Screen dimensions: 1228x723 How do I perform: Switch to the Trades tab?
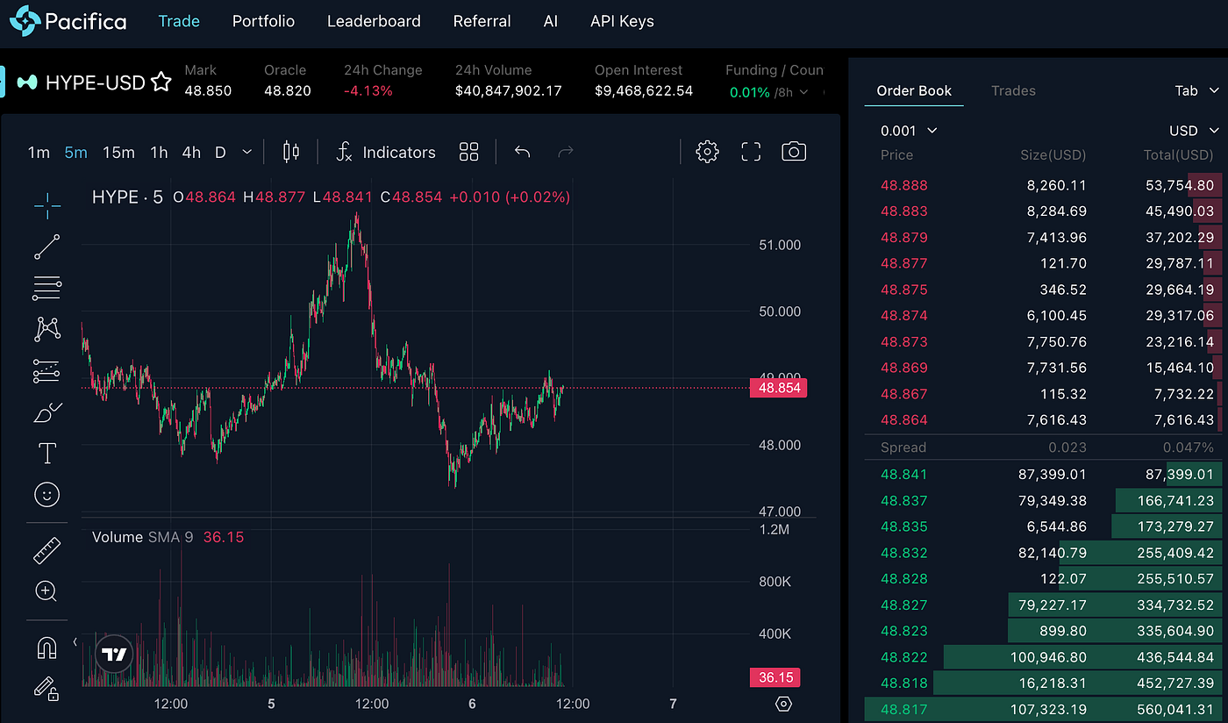(x=1013, y=90)
